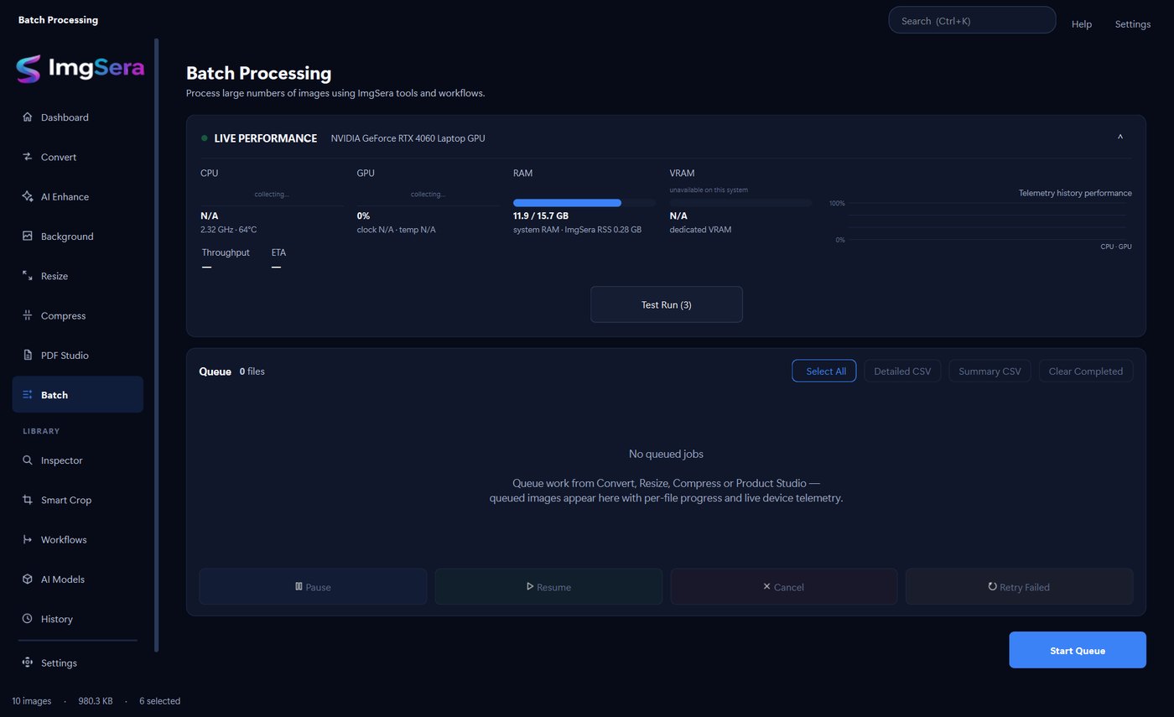Export the Summary CSV
1174x717 pixels.
click(x=990, y=371)
